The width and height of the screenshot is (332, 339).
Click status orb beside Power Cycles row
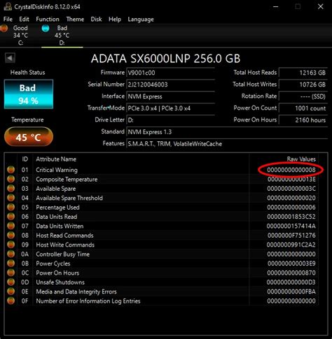[x=11, y=264]
